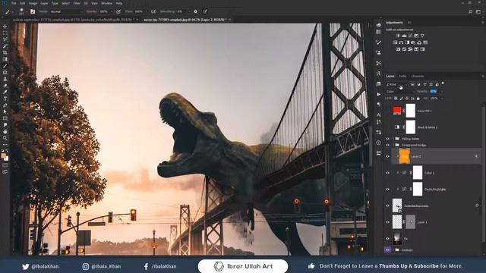
Task: Add Levels adjustment
Action: click(x=404, y=36)
